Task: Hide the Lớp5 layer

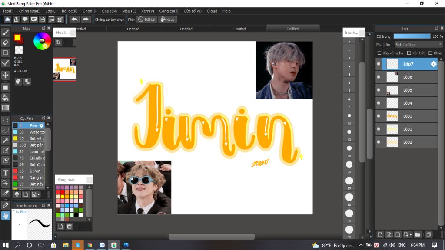Action: point(379,90)
